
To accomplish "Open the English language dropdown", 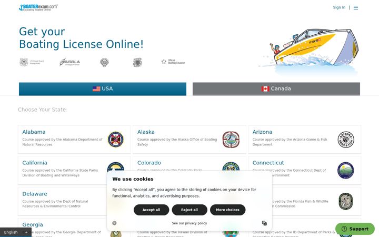I will (16, 232).
